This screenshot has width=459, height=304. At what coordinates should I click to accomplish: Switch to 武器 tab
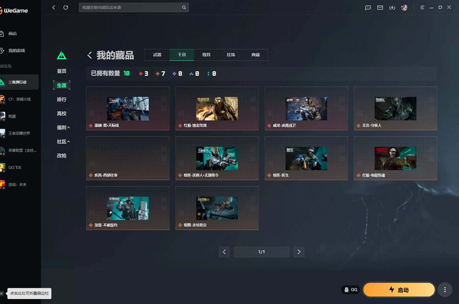click(x=157, y=55)
